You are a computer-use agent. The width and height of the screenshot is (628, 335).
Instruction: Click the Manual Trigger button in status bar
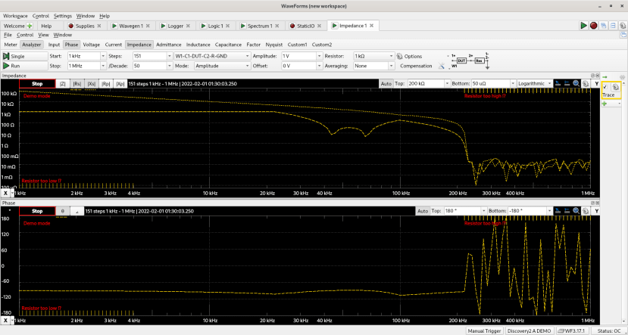coord(485,330)
